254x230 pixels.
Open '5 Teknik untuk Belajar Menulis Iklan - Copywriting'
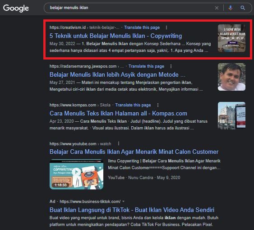(115, 36)
